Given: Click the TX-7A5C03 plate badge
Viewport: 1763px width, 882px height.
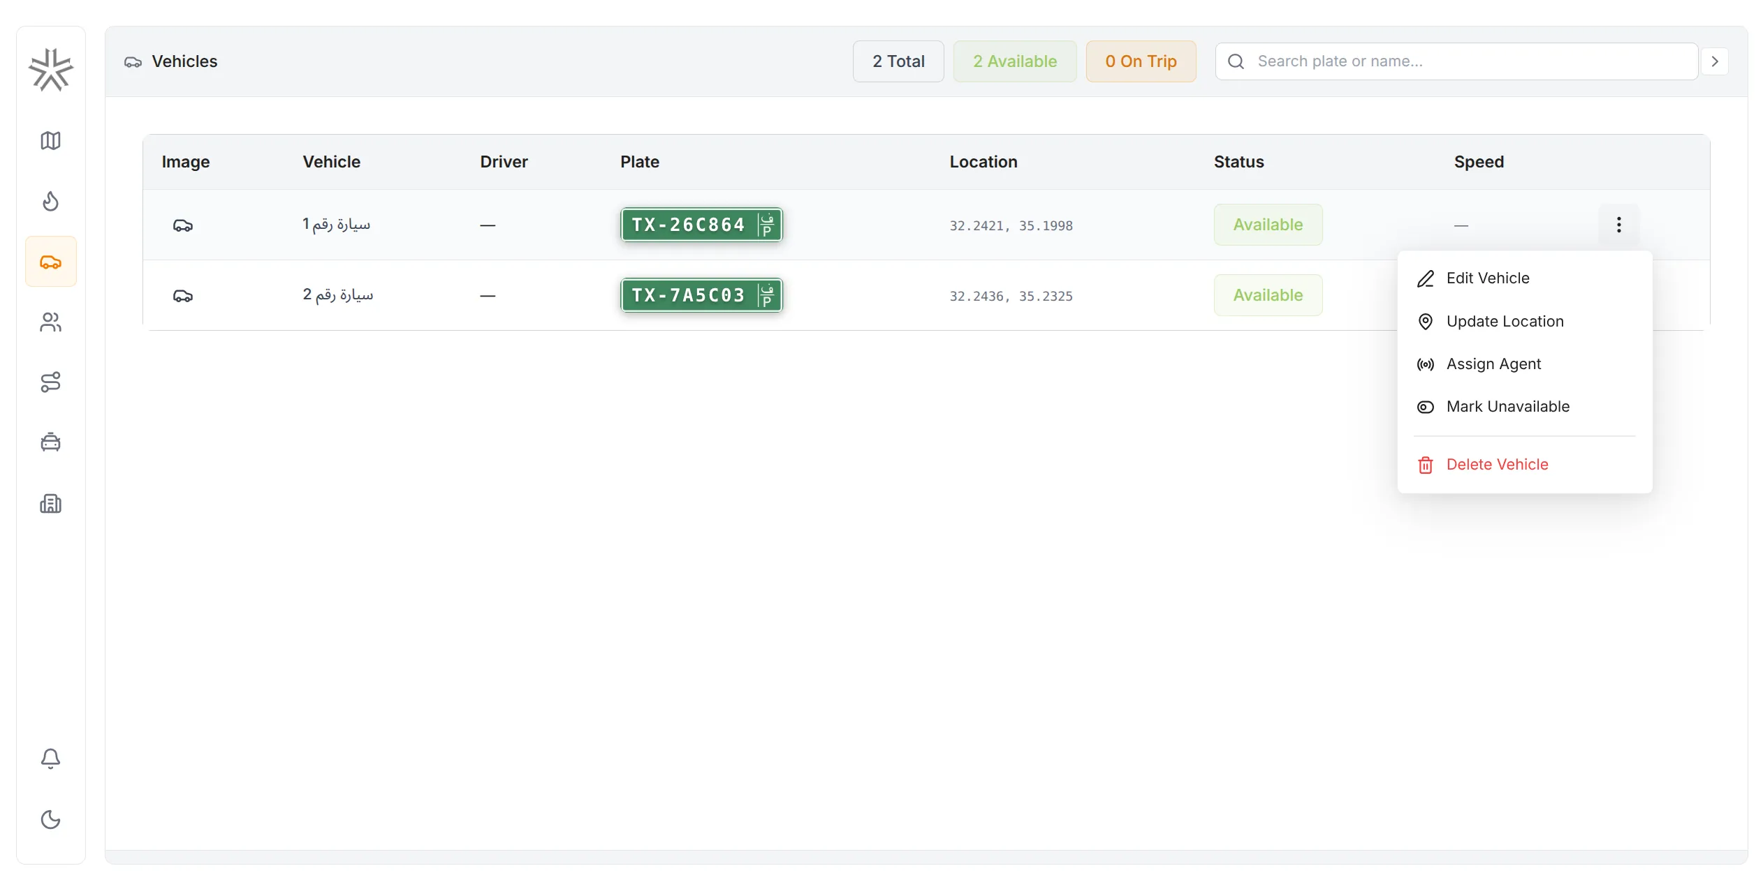Looking at the screenshot, I should 701,295.
